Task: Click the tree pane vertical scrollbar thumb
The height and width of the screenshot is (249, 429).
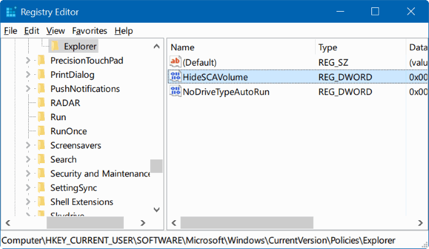Action: tap(156, 166)
